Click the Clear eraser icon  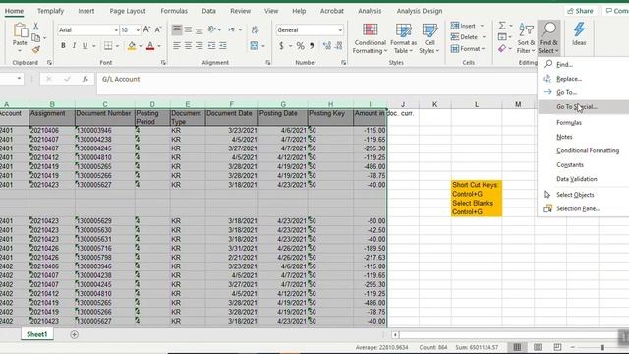502,49
